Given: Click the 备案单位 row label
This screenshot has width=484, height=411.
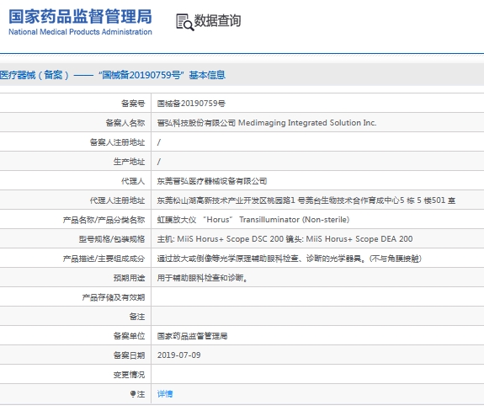Looking at the screenshot, I should pyautogui.click(x=129, y=336).
